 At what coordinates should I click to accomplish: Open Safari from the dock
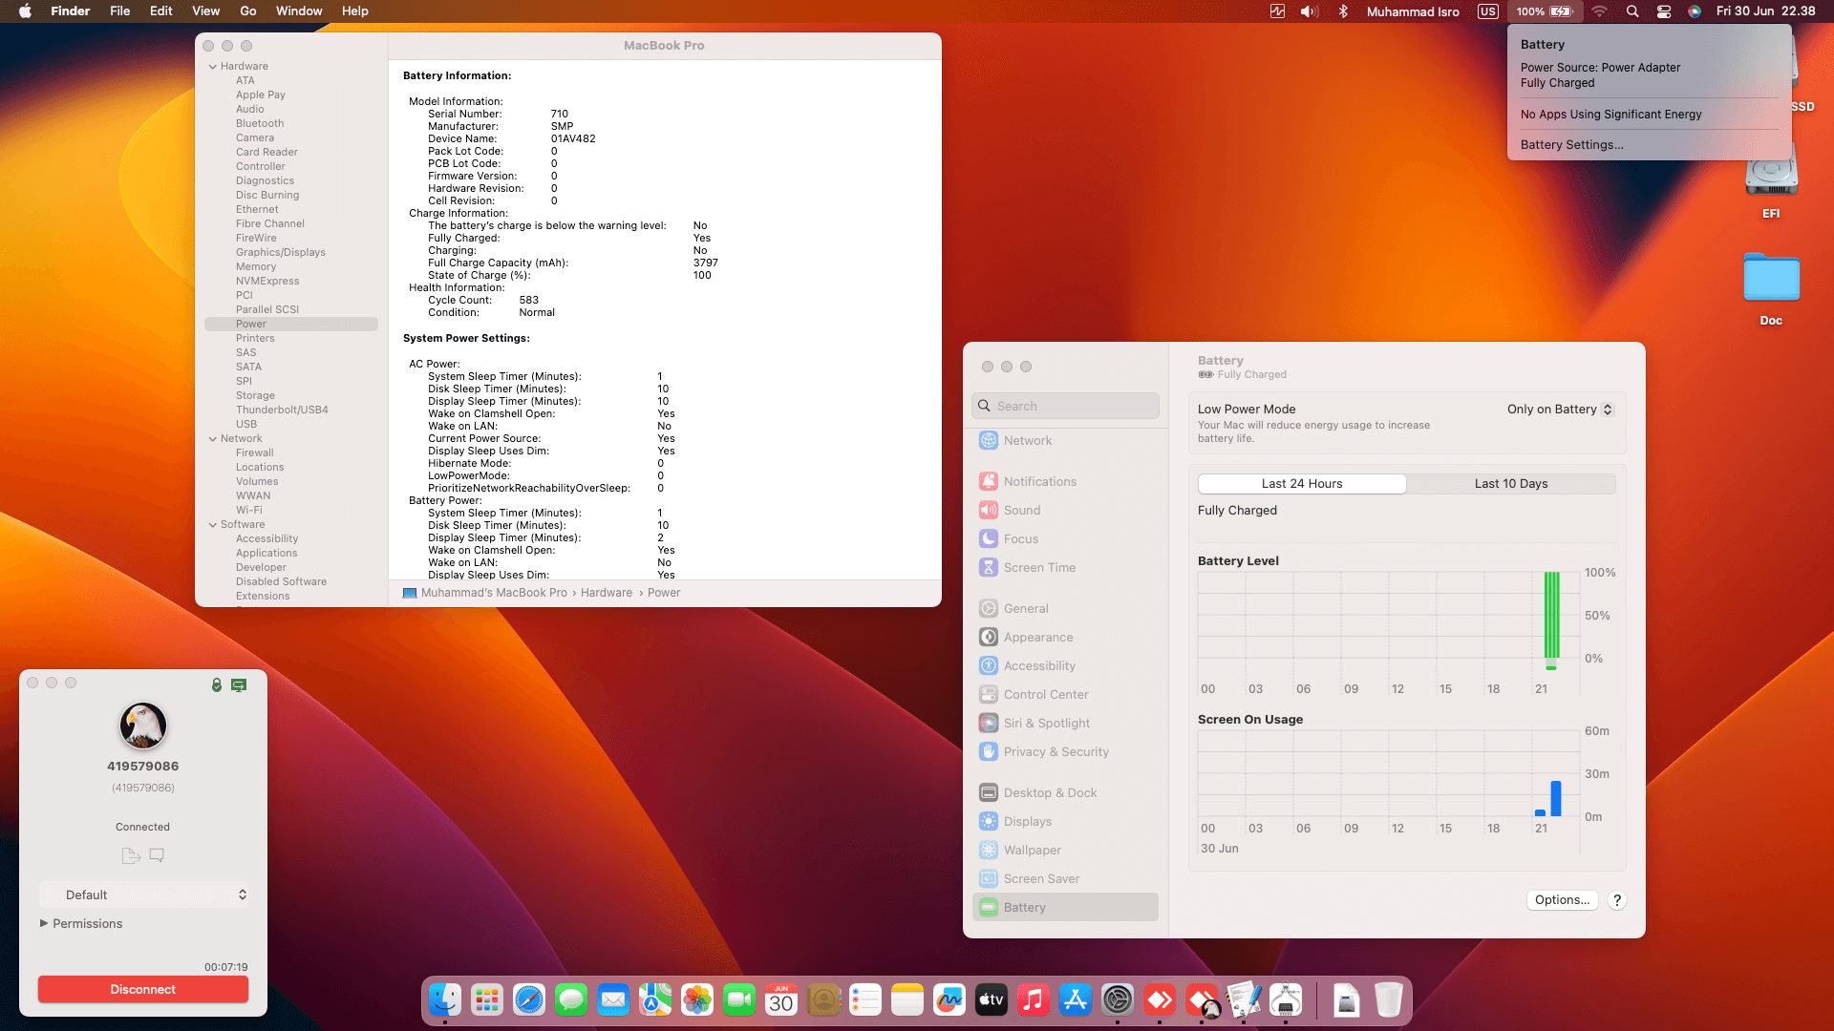(528, 1000)
